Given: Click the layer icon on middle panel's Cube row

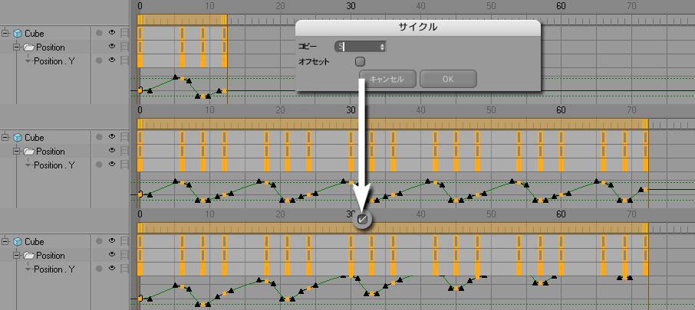Looking at the screenshot, I should tap(124, 137).
